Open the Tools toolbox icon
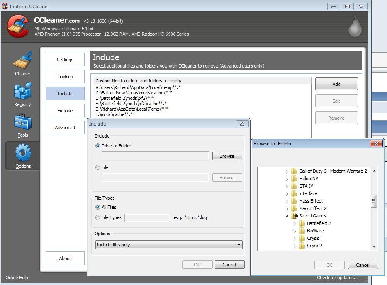The height and width of the screenshot is (285, 387). [x=22, y=123]
